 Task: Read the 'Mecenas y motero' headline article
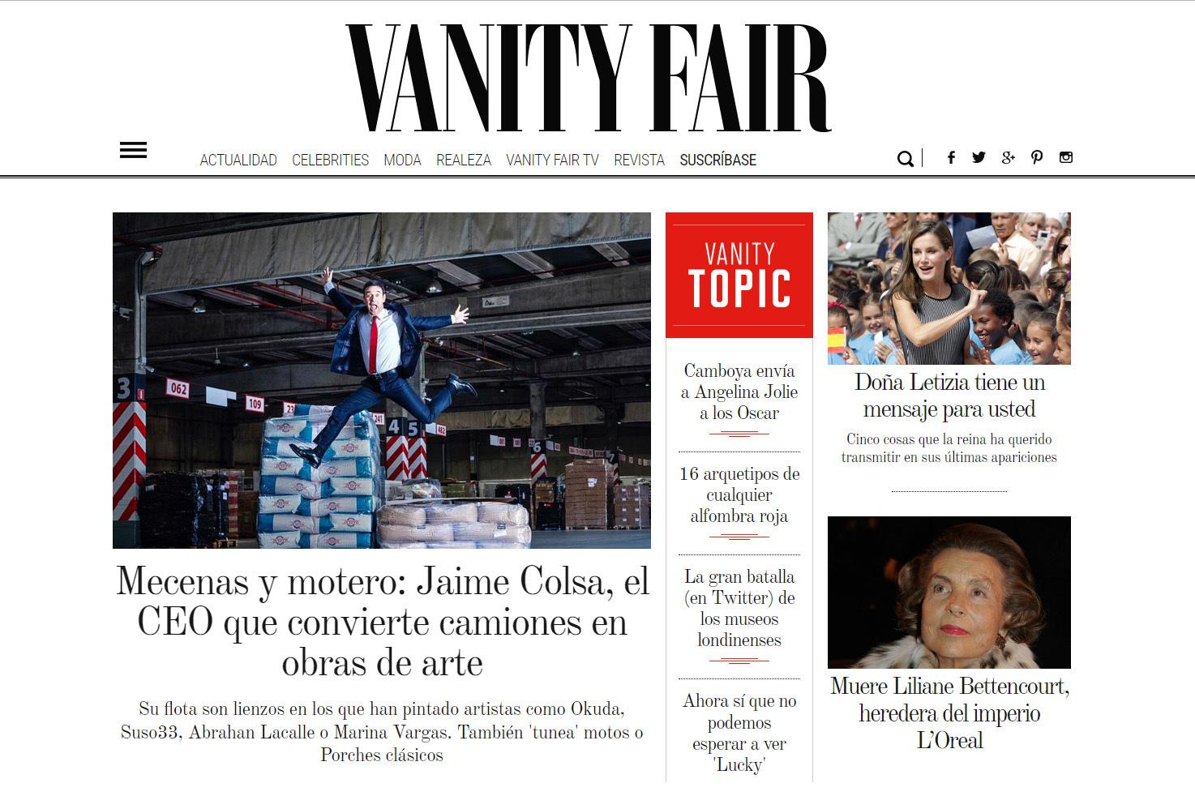382,622
